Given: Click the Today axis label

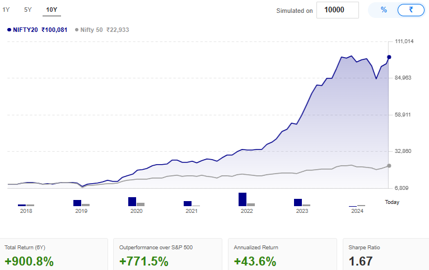Looking at the screenshot, I should coord(392,202).
